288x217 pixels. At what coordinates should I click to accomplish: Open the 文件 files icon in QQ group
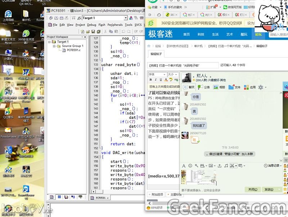[x=234, y=87]
